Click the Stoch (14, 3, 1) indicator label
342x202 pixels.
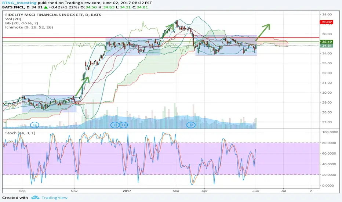[x=20, y=133]
